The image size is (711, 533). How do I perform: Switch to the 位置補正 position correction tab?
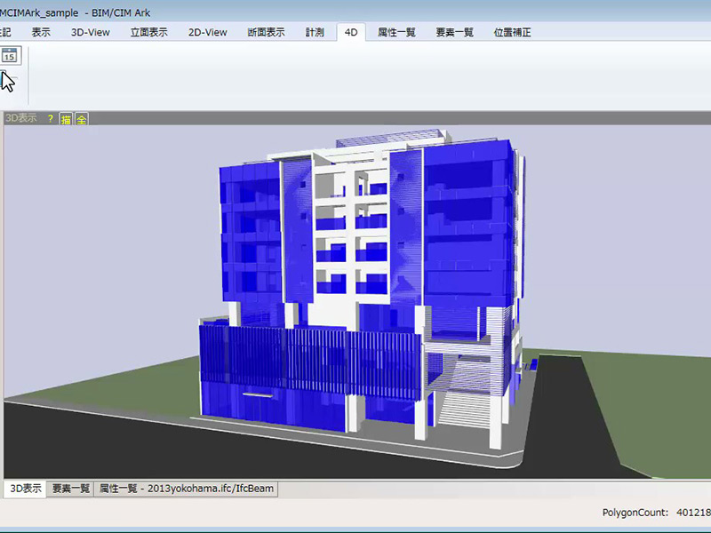point(513,32)
